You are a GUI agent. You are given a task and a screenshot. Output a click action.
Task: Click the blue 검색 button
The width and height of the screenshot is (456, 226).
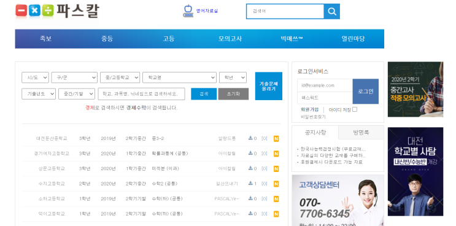pos(204,94)
